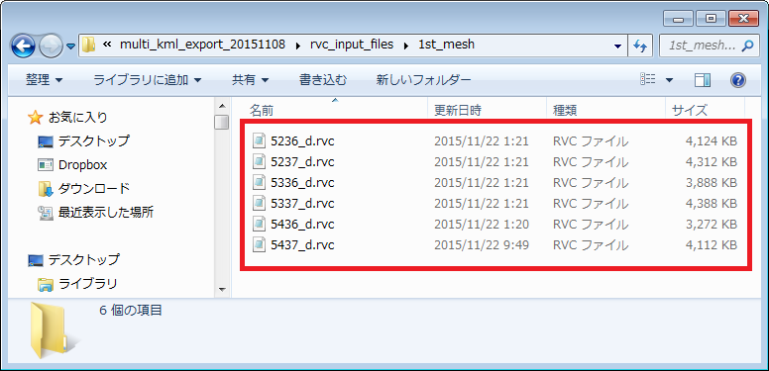Viewport: 769px width, 371px height.
Task: Open the 整理 menu
Action: click(x=44, y=80)
